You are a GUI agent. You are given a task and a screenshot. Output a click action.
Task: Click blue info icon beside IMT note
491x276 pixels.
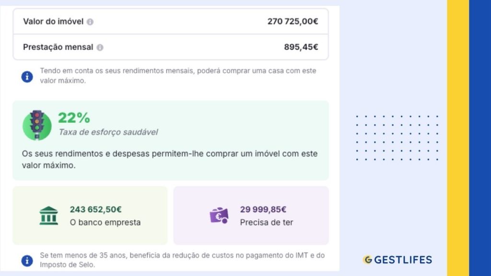click(27, 260)
